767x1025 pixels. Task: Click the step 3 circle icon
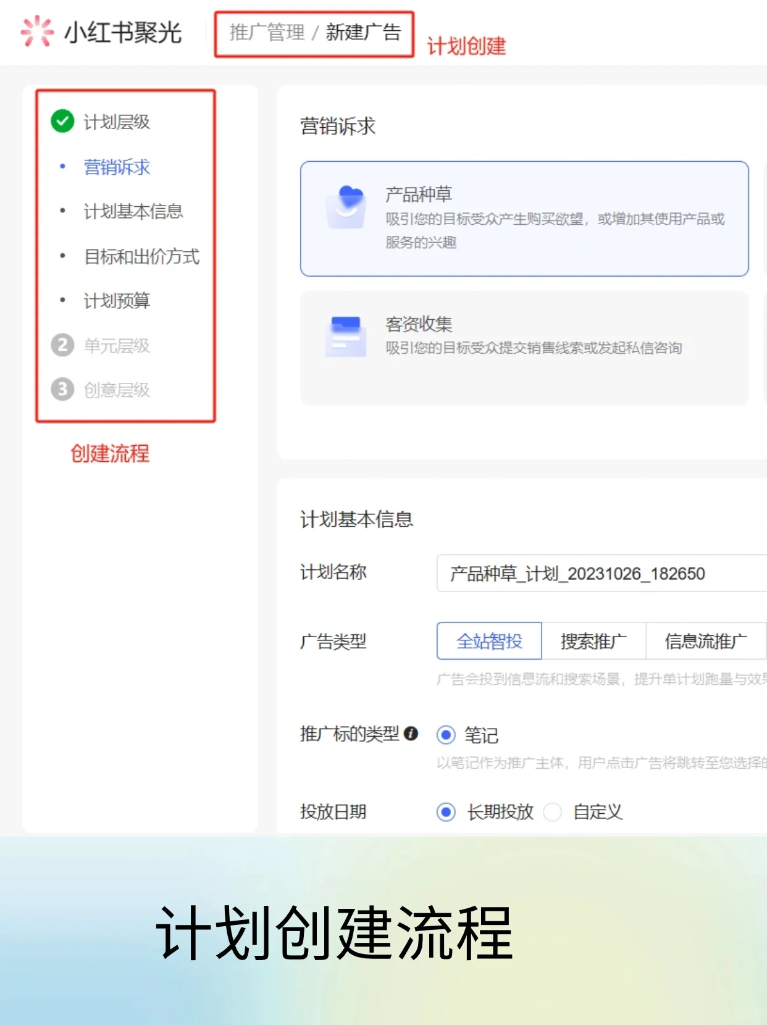click(62, 390)
